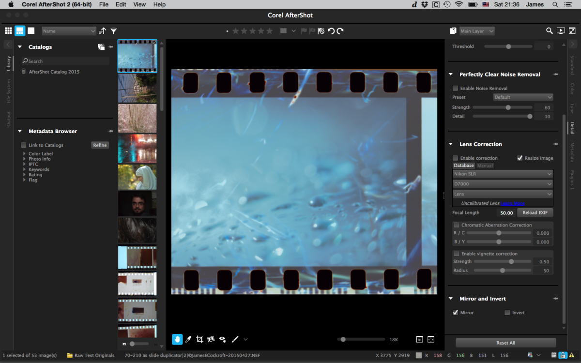Enable Noise Removal checkbox
The height and width of the screenshot is (363, 581).
coord(455,88)
